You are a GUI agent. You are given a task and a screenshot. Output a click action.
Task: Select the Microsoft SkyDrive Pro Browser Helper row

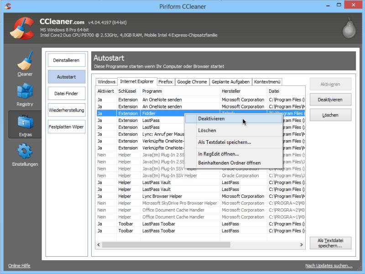point(201,203)
